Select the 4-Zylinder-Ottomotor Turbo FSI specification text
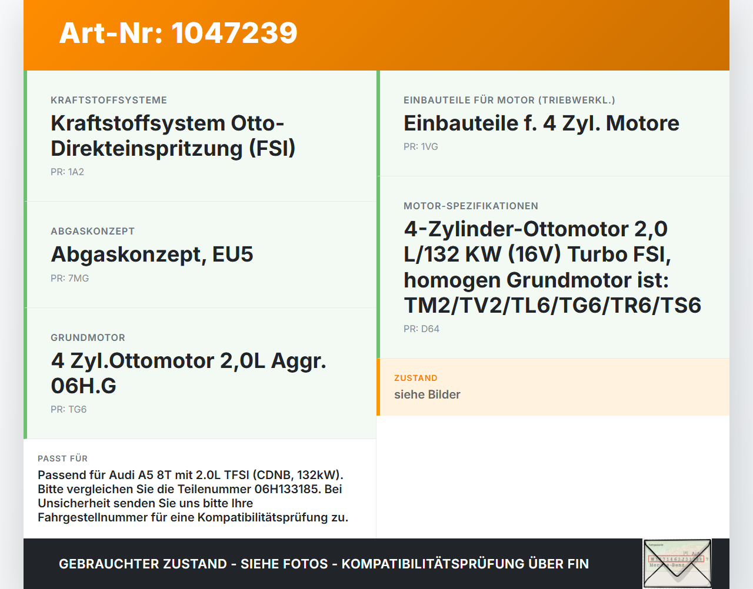Image resolution: width=753 pixels, height=589 pixels. pyautogui.click(x=552, y=267)
